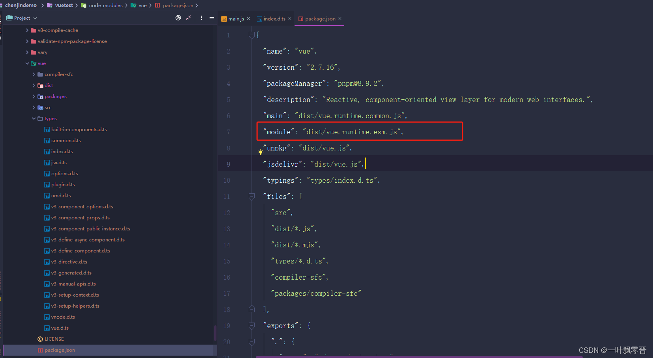This screenshot has height=358, width=653.
Task: Fold the "." object at line 20
Action: click(x=252, y=342)
